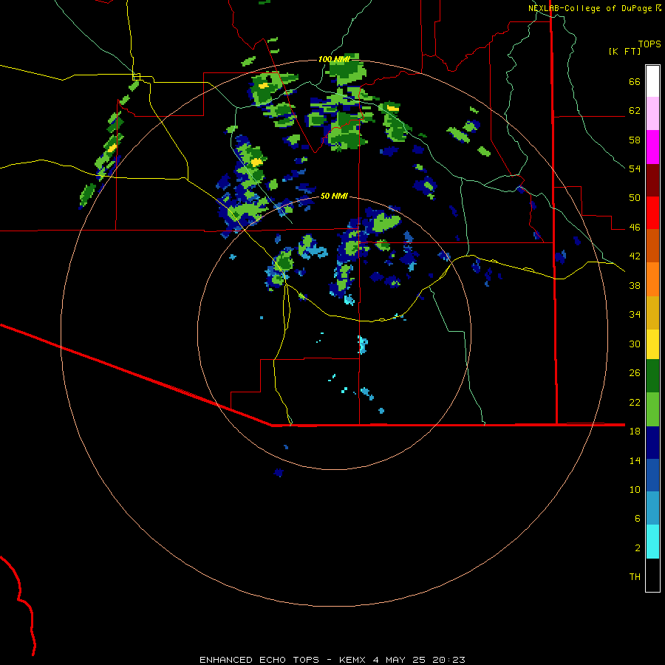The image size is (665, 665).
Task: Click the dark red (maroon) legend band
Action: [x=652, y=180]
